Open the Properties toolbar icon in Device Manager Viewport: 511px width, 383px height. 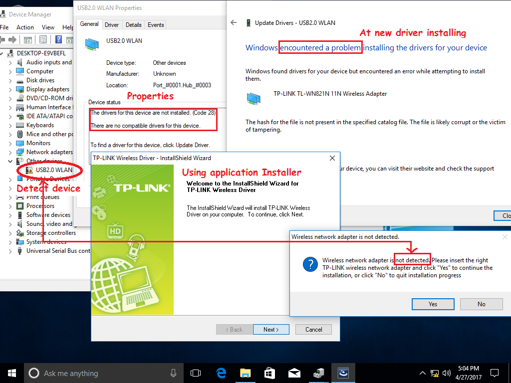coord(43,40)
